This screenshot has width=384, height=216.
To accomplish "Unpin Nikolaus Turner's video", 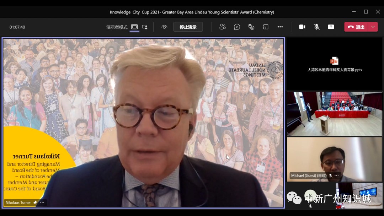I will tap(35, 202).
